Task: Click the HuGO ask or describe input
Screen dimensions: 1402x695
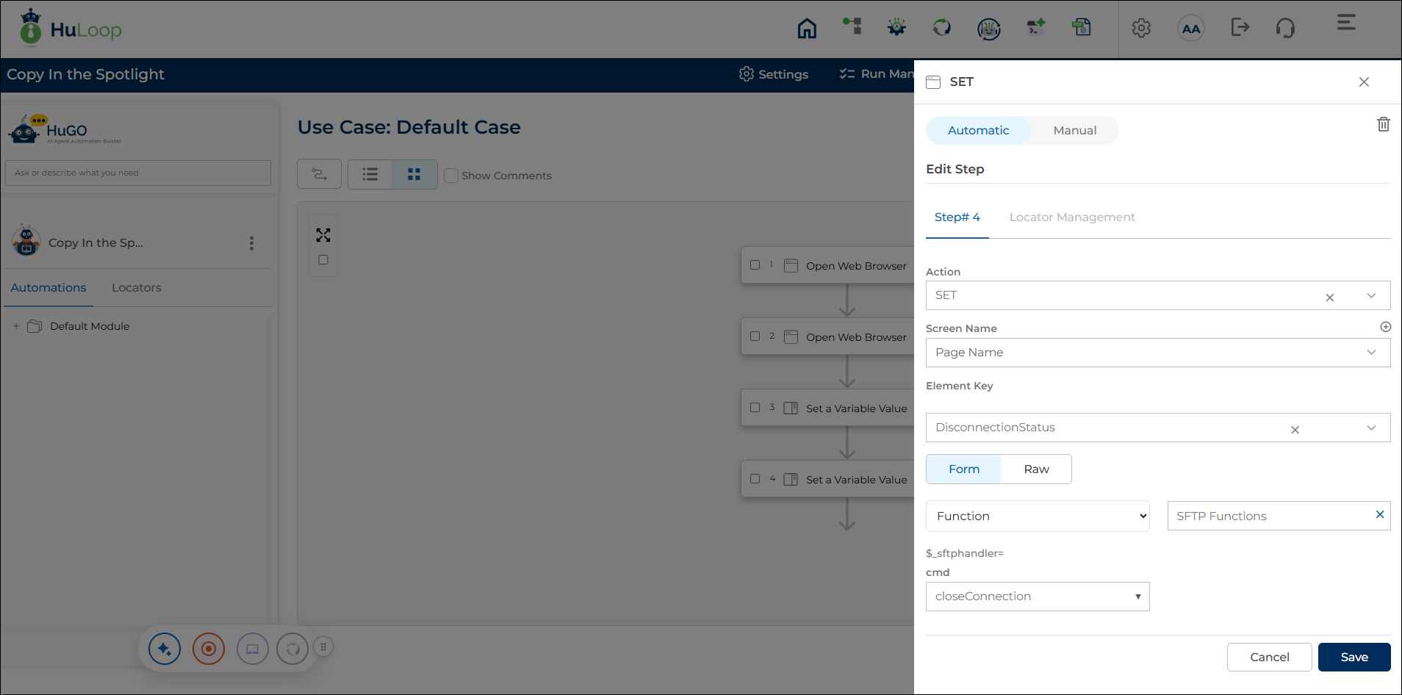Action: pyautogui.click(x=138, y=173)
